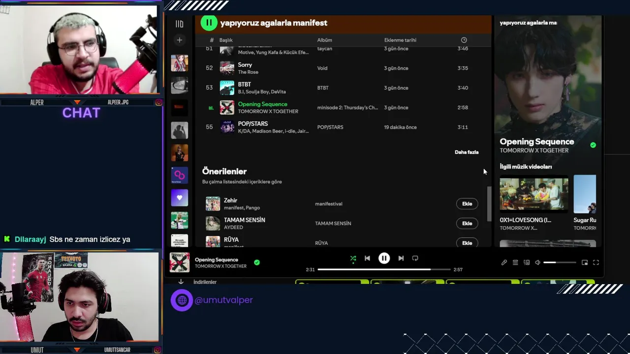Screen dimensions: 630x354
Task: Sort by the Eklenme tarihi column header
Action: 400,40
